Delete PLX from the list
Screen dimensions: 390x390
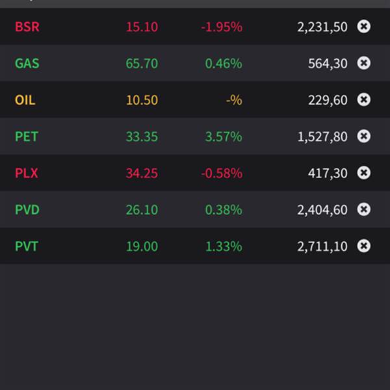pyautogui.click(x=364, y=173)
